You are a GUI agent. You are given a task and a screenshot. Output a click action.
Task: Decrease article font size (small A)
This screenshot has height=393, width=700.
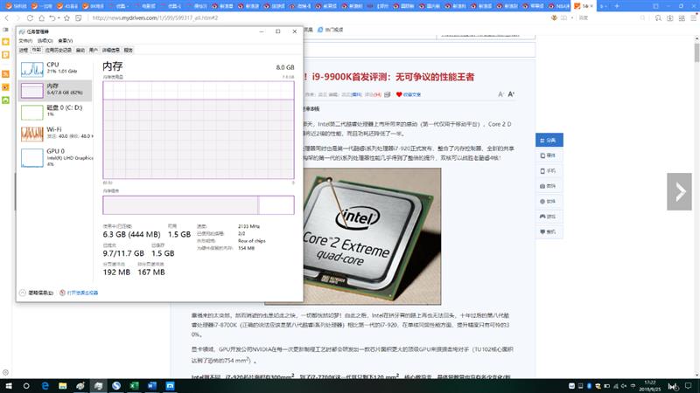500,94
